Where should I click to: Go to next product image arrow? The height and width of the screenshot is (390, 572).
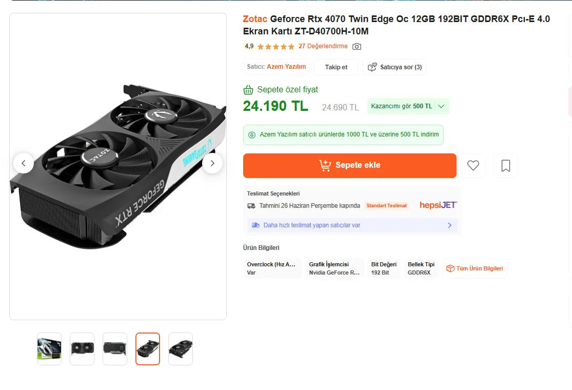point(212,163)
